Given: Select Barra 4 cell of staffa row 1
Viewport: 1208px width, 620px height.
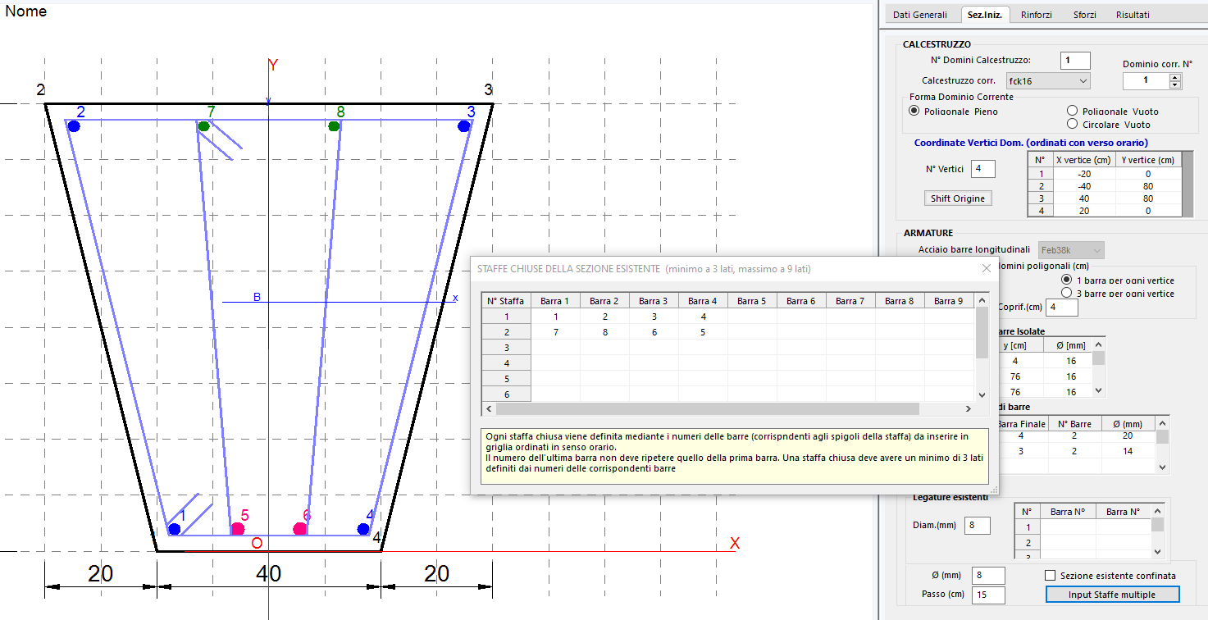Looking at the screenshot, I should pos(703,317).
